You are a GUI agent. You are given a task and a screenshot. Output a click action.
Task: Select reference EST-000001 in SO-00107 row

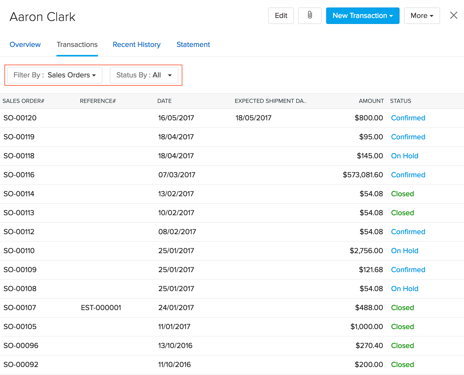pyautogui.click(x=101, y=308)
